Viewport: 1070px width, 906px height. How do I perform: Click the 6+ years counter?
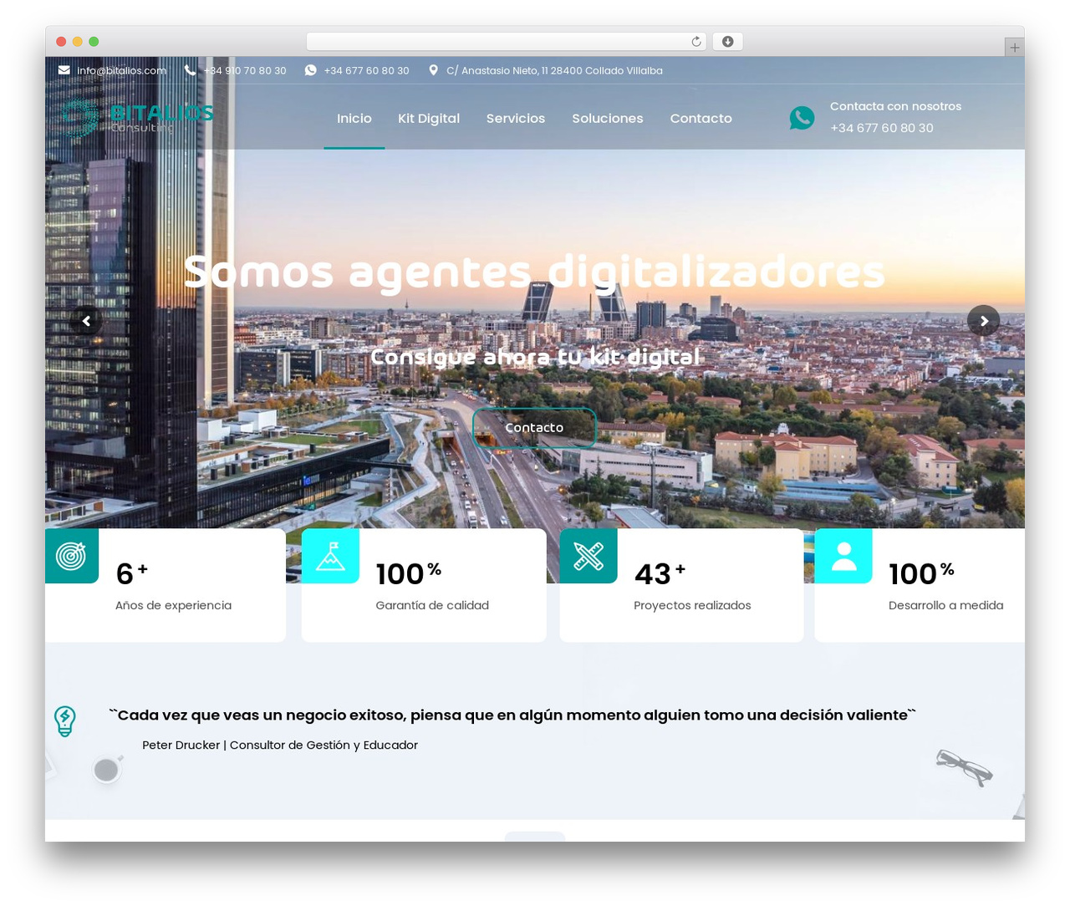pos(132,573)
